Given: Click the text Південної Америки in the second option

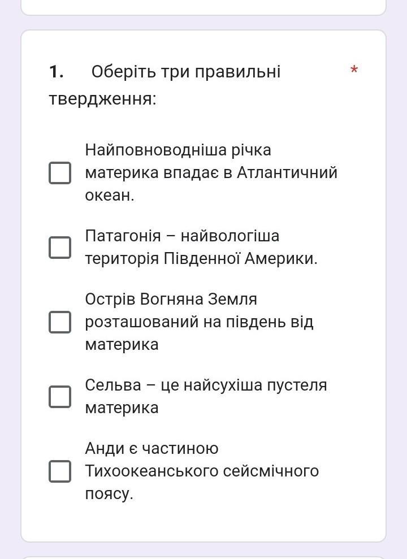Looking at the screenshot, I should (241, 259).
